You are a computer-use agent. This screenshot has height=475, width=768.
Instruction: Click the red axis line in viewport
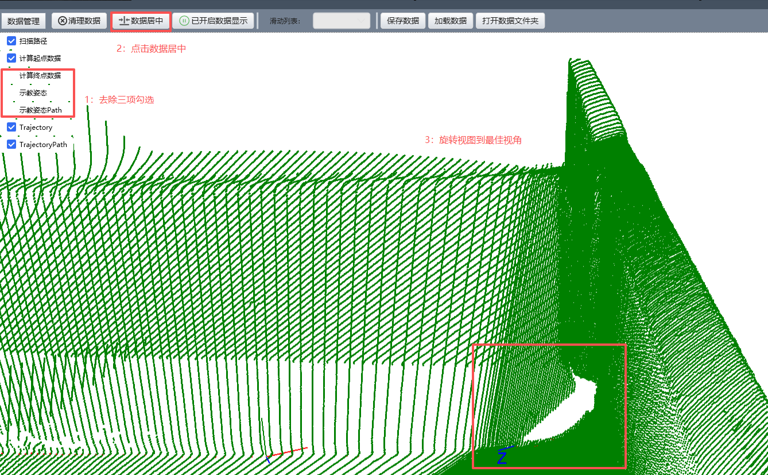tap(290, 452)
